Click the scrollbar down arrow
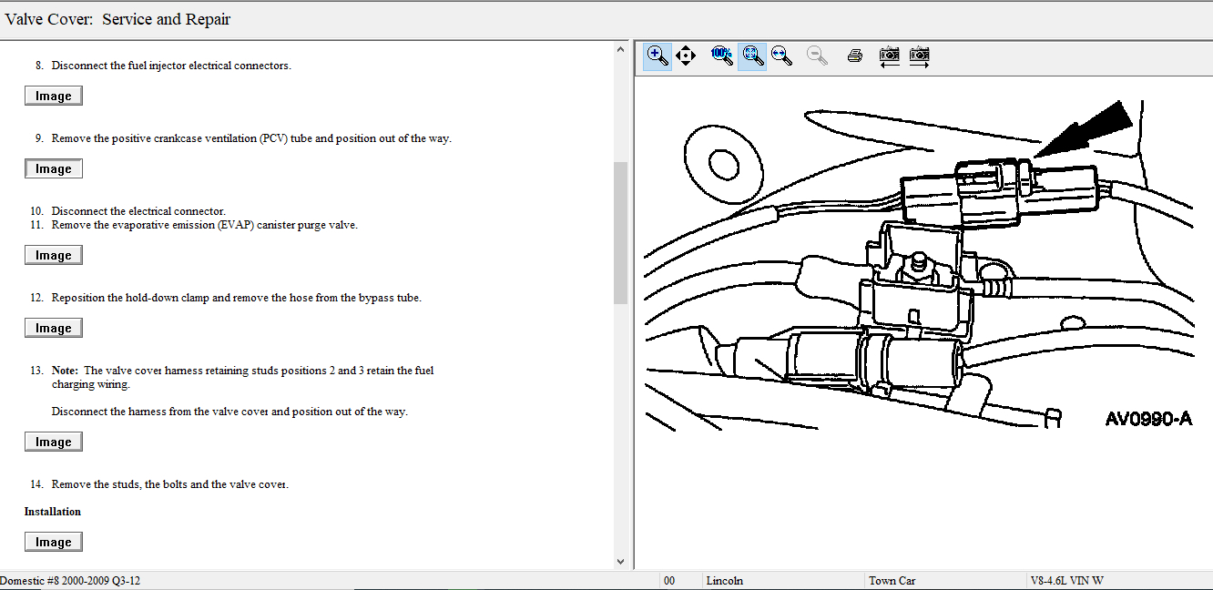This screenshot has width=1213, height=590. (x=621, y=562)
